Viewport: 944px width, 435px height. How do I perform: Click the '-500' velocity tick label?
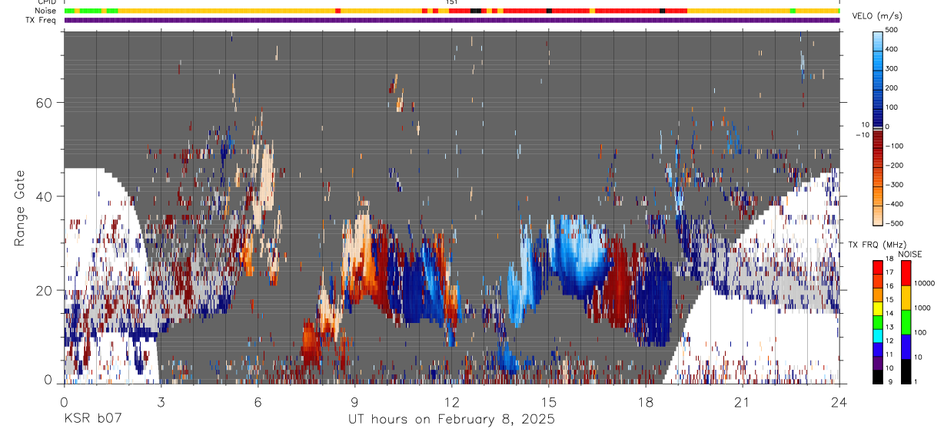point(893,222)
